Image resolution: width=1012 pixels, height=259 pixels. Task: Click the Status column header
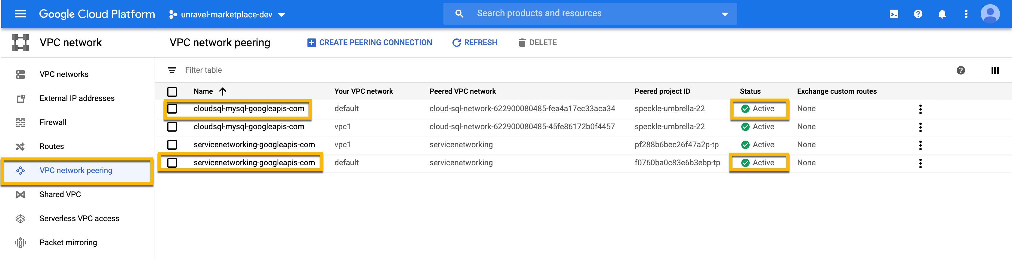[x=750, y=91]
